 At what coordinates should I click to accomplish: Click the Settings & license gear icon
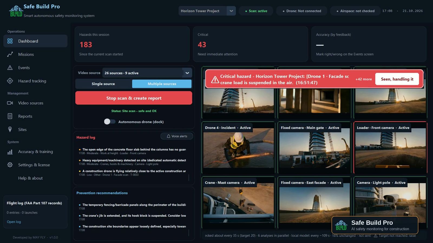(x=10, y=165)
